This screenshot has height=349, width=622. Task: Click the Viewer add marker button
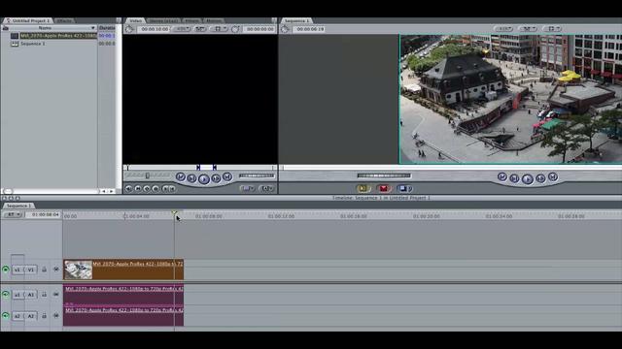tap(155, 189)
